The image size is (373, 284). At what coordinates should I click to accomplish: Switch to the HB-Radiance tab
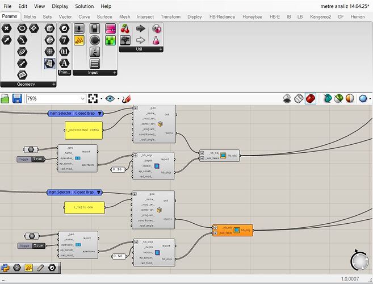222,16
